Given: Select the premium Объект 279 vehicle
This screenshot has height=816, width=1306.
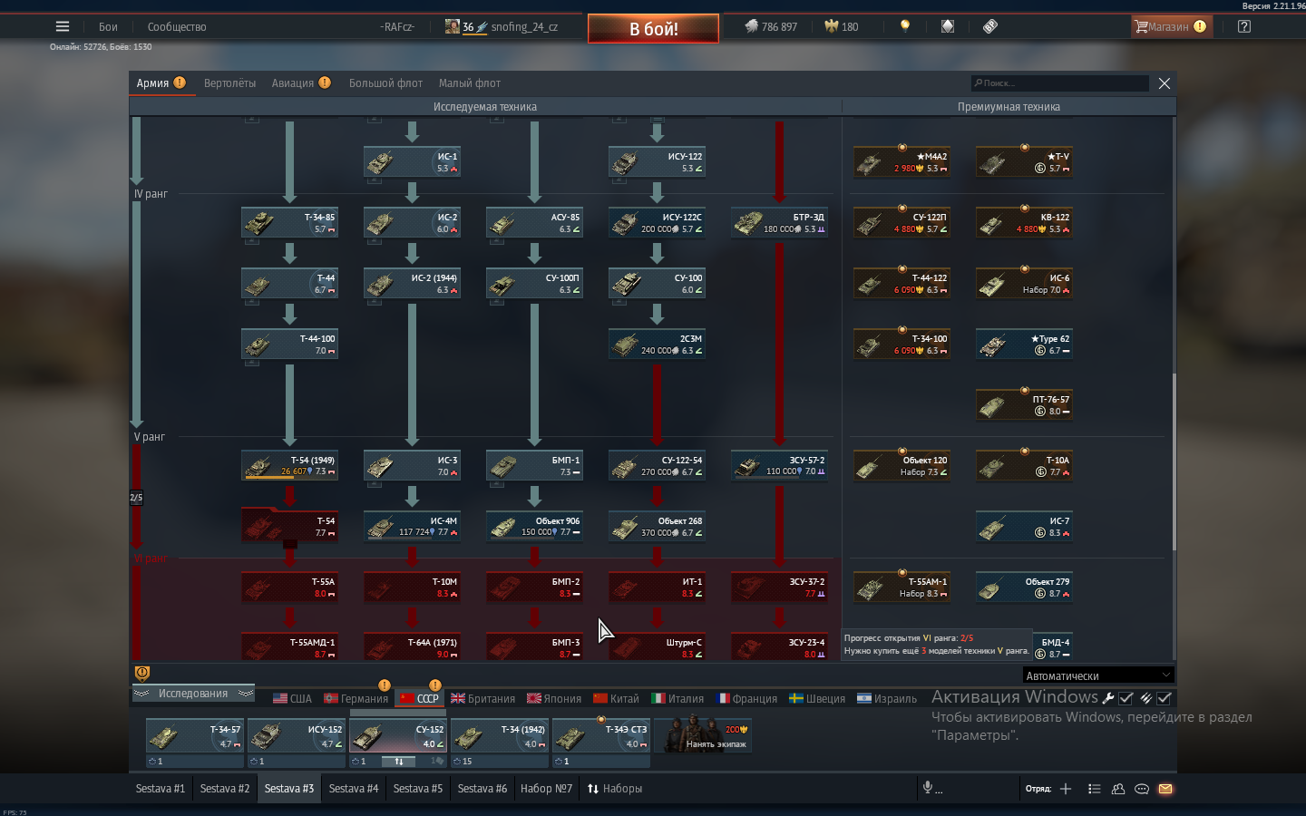Looking at the screenshot, I should [1025, 587].
